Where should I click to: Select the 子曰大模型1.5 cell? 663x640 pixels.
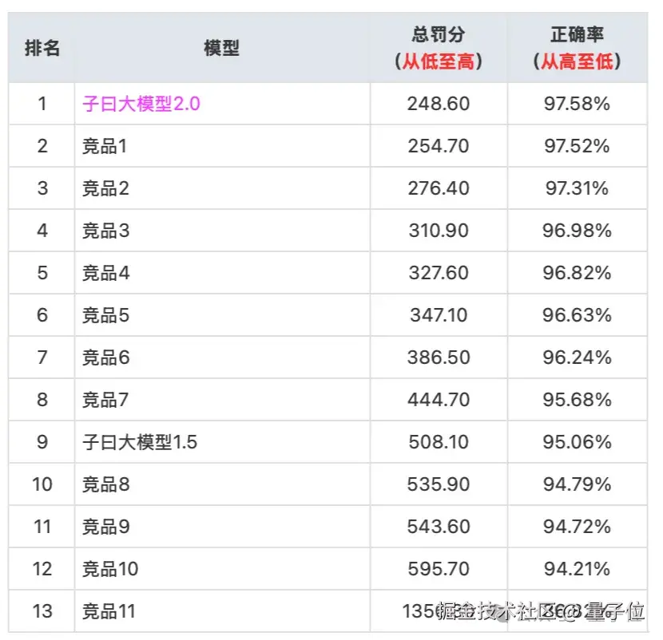[x=140, y=442]
